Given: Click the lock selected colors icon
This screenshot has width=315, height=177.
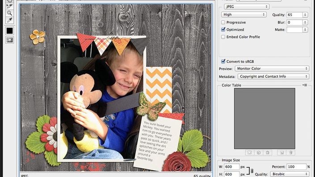Looking at the screenshot, I should click(267, 152).
